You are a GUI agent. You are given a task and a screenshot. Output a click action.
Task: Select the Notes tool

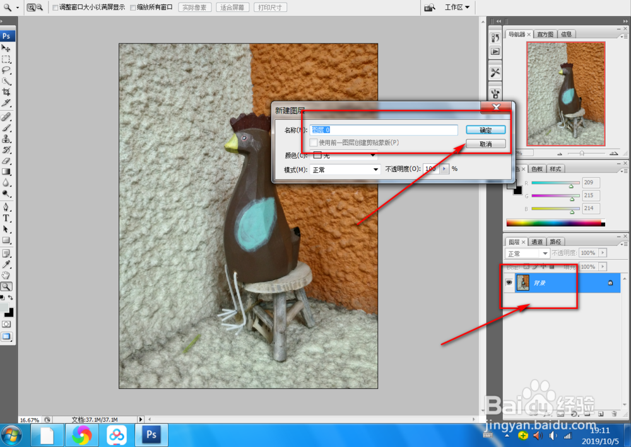pyautogui.click(x=6, y=253)
